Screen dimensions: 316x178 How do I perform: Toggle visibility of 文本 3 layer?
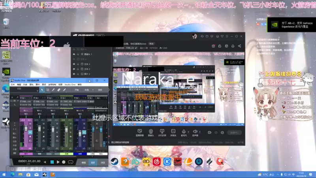tap(74, 64)
